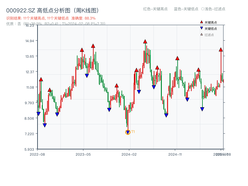The width and height of the screenshot is (248, 186).
Task: Click the blue low-point marker below the T1 circle
Action: point(128,131)
